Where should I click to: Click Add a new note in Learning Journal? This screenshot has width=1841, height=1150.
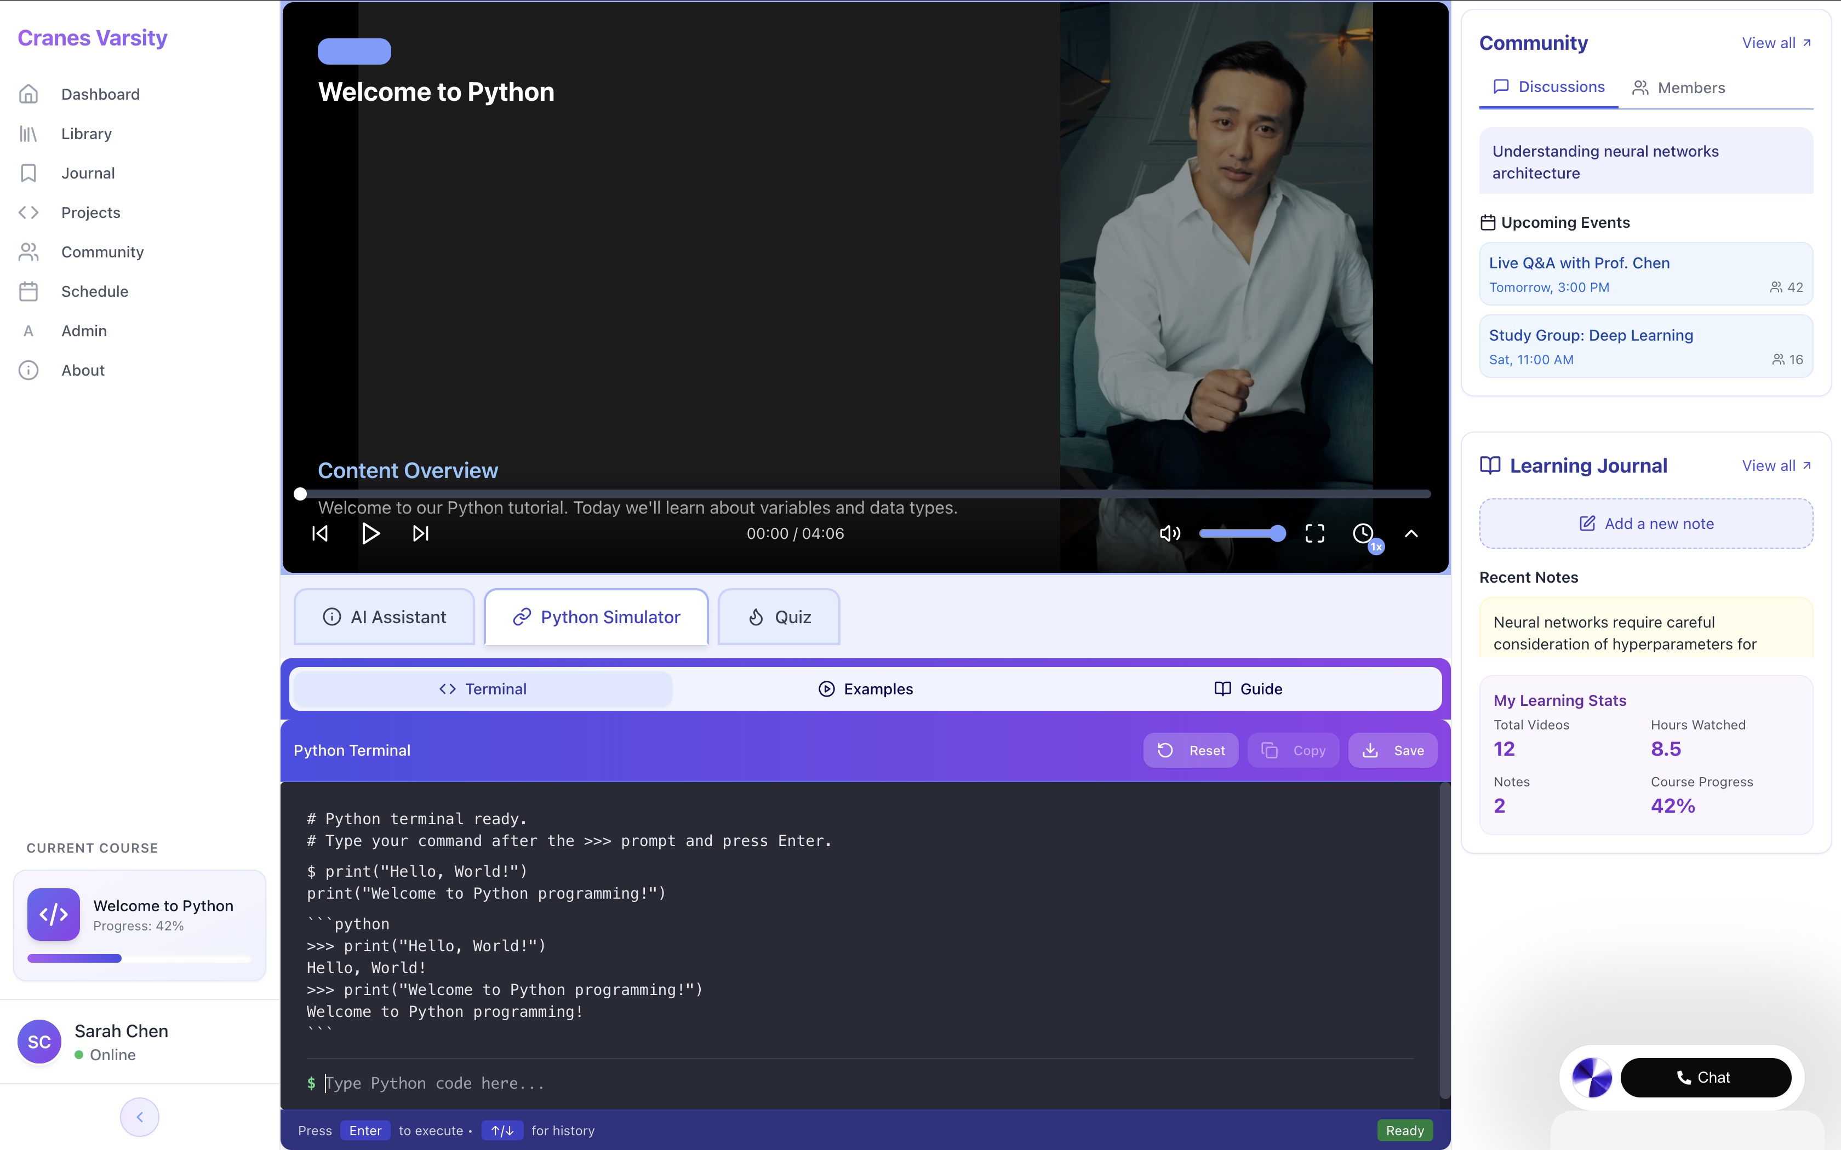coord(1645,524)
